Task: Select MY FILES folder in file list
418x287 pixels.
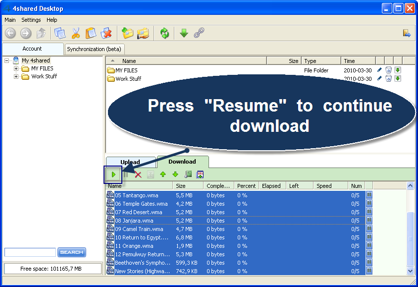Action: 126,70
